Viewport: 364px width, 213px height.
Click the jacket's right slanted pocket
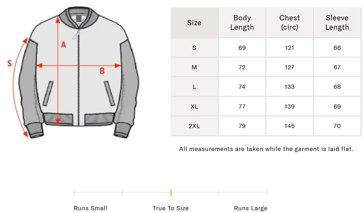coord(109,93)
